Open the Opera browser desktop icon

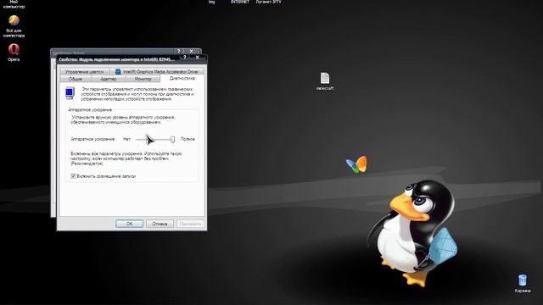(14, 49)
